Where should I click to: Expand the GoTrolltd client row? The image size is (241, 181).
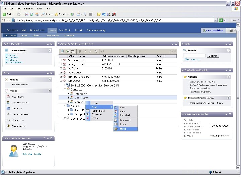click(x=61, y=68)
